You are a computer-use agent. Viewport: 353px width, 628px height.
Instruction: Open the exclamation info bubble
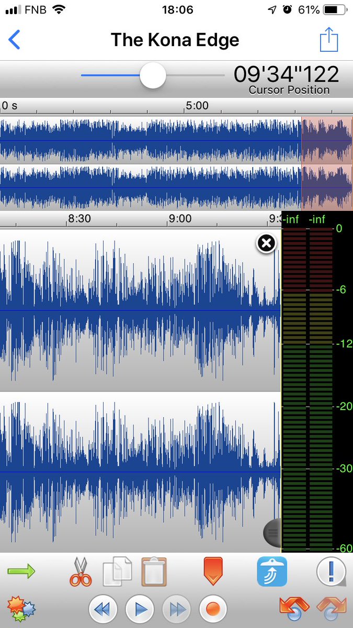(x=331, y=571)
